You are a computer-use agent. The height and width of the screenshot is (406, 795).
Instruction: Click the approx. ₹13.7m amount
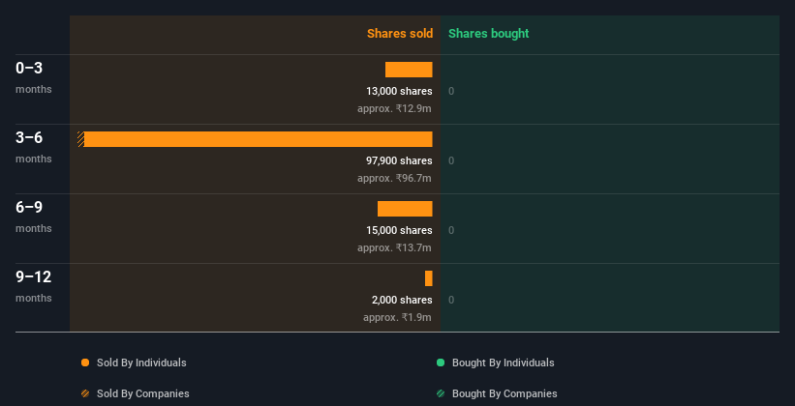coord(394,247)
